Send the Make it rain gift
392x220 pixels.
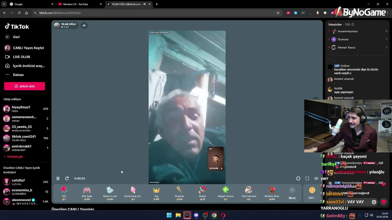110,193
